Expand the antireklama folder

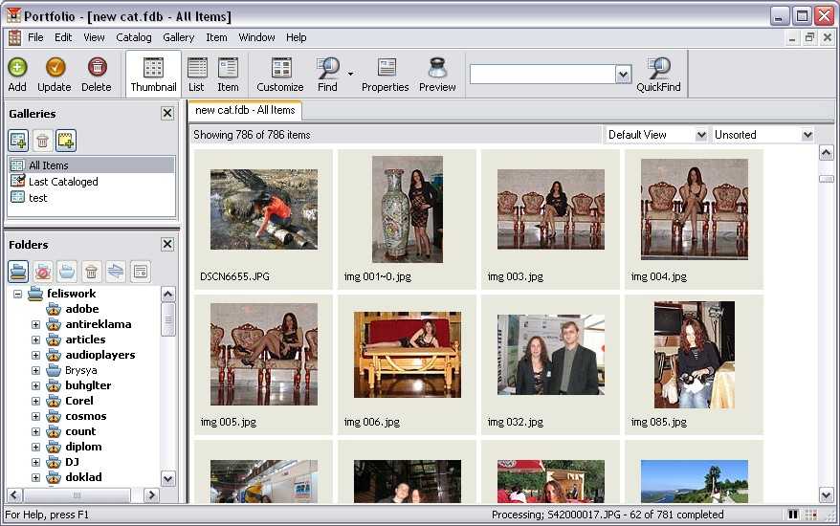(35, 324)
